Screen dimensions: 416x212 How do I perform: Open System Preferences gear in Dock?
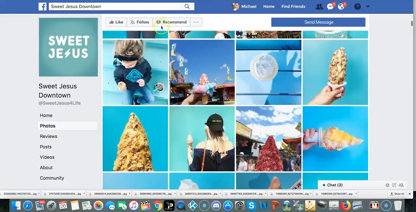(x=240, y=206)
